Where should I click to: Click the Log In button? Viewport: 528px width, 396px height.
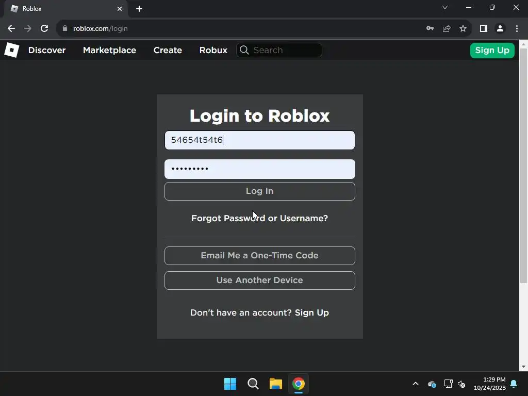pyautogui.click(x=260, y=191)
